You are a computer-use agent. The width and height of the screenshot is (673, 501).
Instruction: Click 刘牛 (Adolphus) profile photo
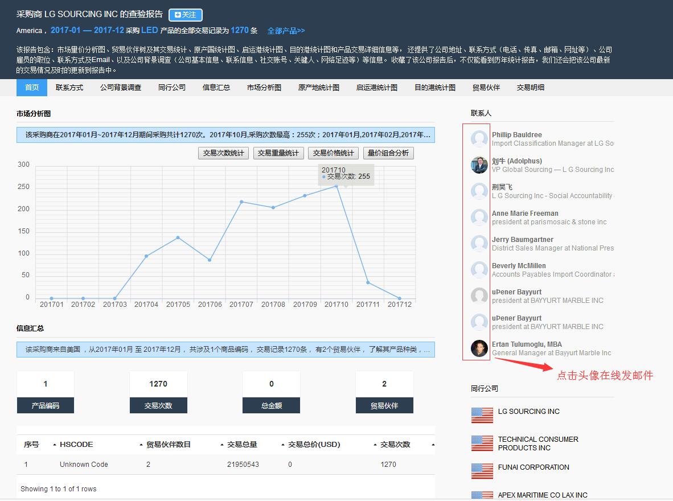479,165
